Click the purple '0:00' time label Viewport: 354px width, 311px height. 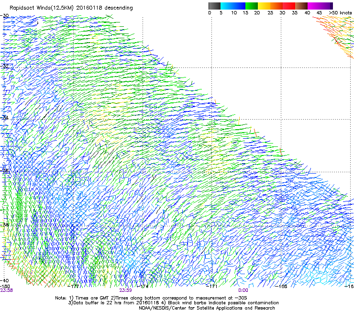(x=243, y=290)
